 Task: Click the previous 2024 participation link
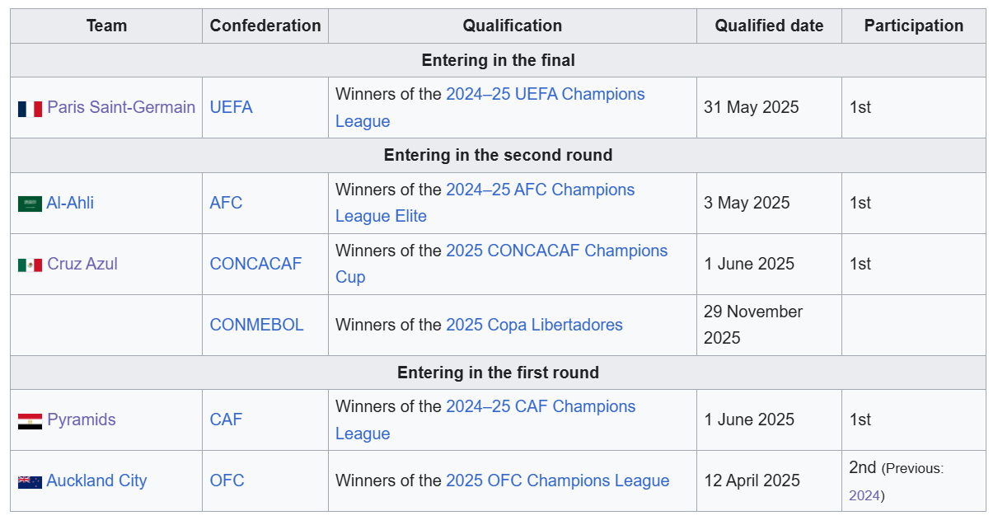864,495
